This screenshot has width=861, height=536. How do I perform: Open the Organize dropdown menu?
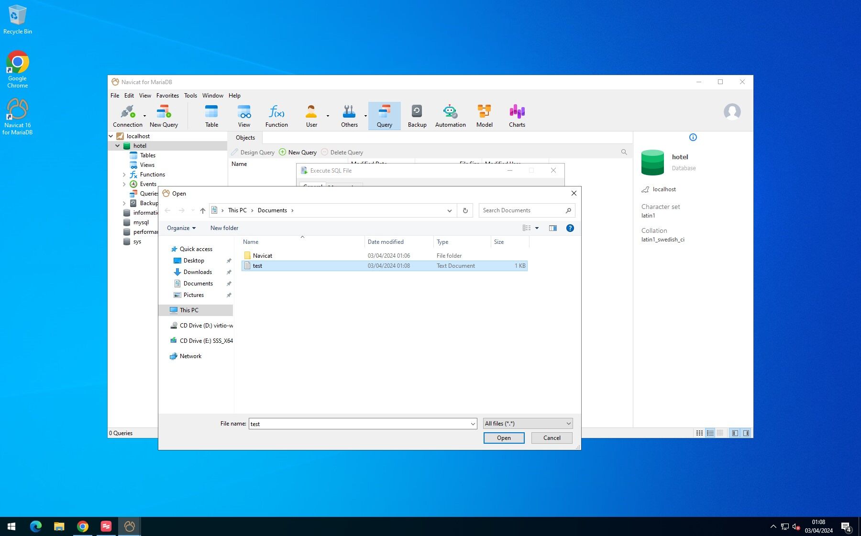coord(181,228)
